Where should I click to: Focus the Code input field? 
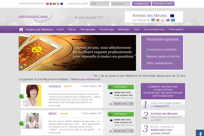pos(100,4)
